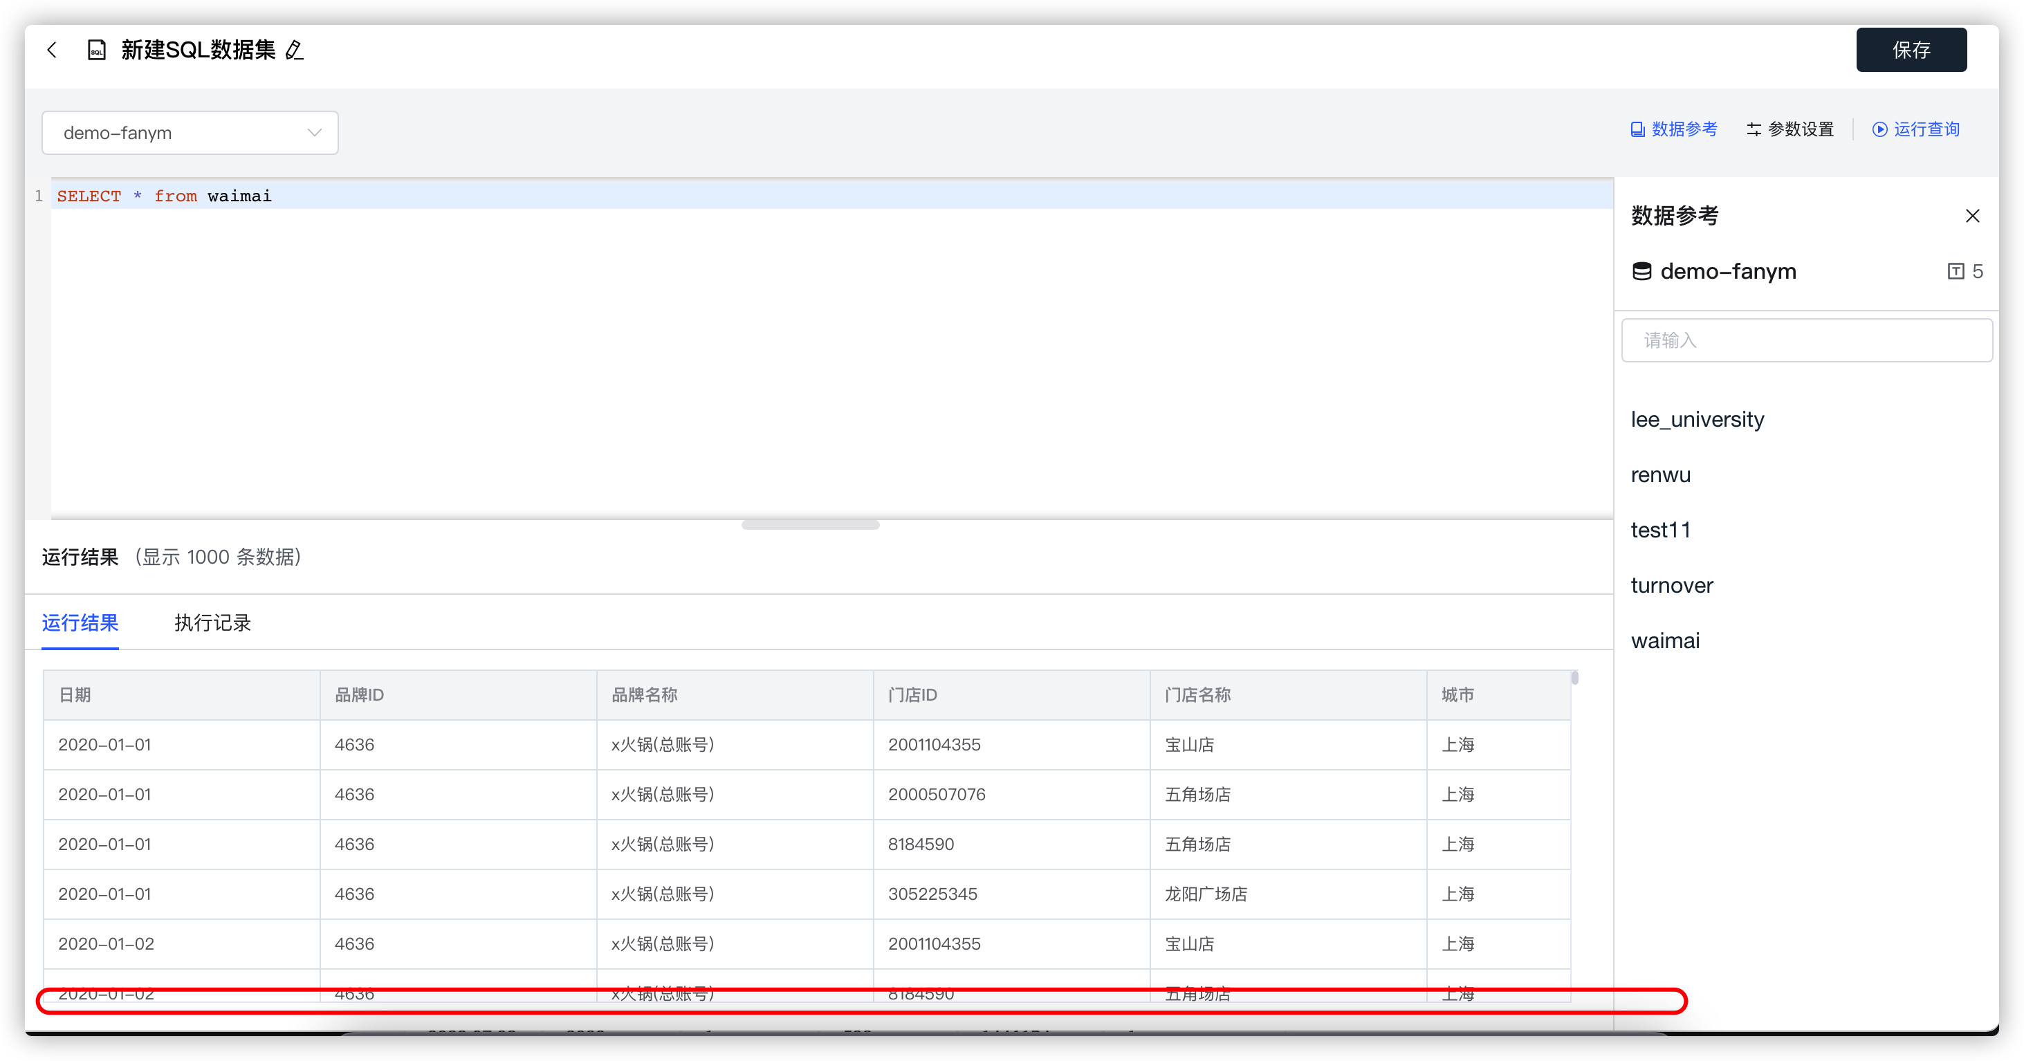Select the renwu table
2024x1061 pixels.
click(1660, 475)
